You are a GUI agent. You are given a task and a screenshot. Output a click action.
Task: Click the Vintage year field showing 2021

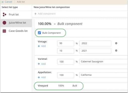coord(95,51)
